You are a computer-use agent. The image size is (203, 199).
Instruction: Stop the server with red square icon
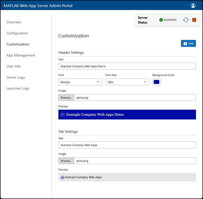pos(194,20)
